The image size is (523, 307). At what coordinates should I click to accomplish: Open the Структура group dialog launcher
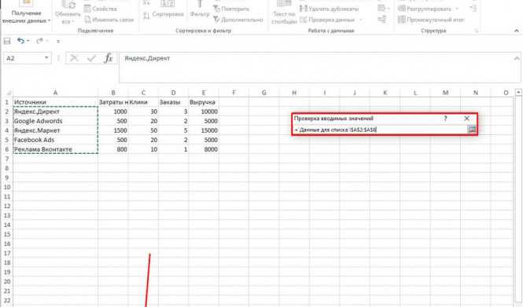[x=477, y=31]
